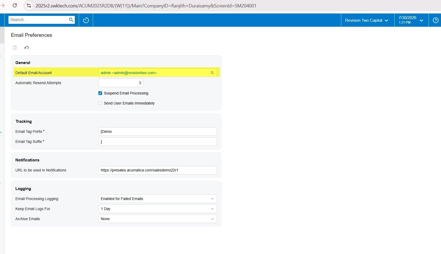Click the browser forward arrow
Image resolution: width=441 pixels, height=254 pixels.
point(3,6)
